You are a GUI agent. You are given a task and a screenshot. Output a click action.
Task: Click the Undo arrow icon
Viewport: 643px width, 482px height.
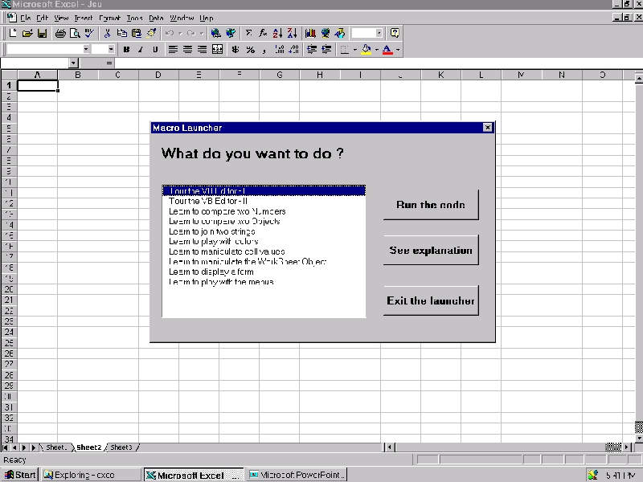tap(170, 33)
